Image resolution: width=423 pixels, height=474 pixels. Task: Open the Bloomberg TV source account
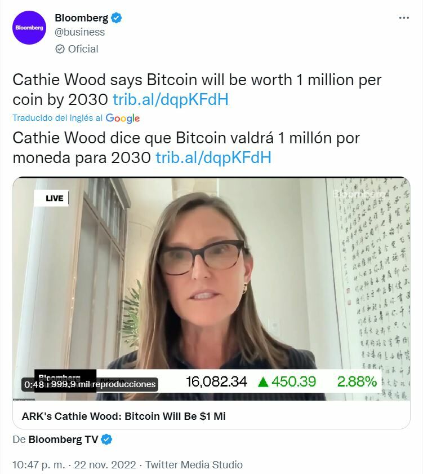tap(63, 439)
